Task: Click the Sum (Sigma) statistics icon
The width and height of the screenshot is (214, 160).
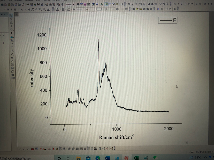Action: click(x=129, y=4)
